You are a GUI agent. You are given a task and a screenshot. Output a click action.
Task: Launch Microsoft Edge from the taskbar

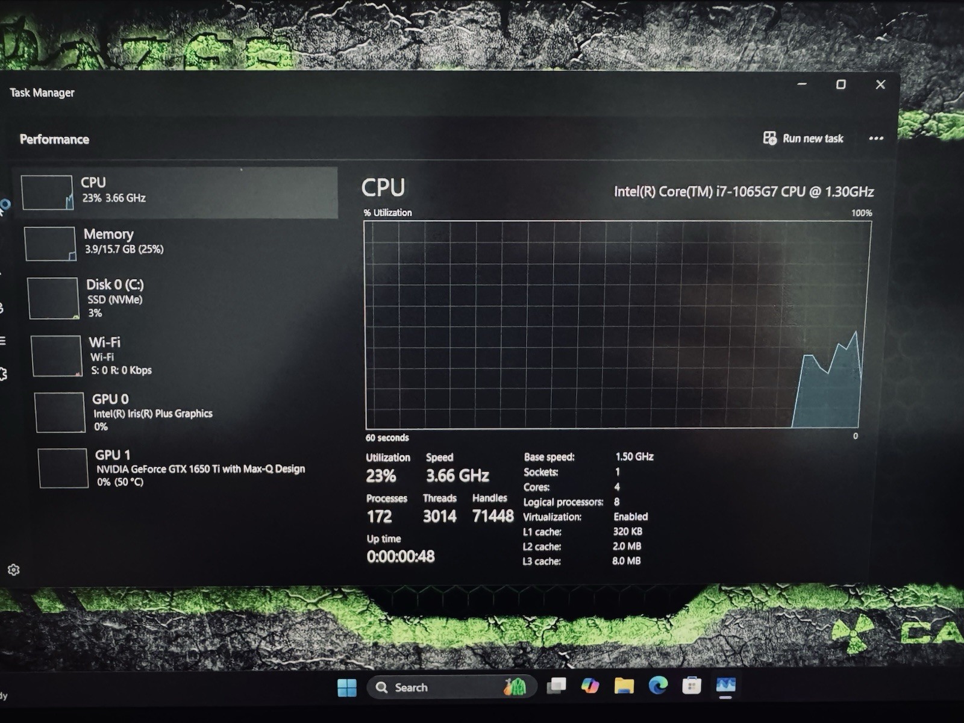[x=658, y=685]
